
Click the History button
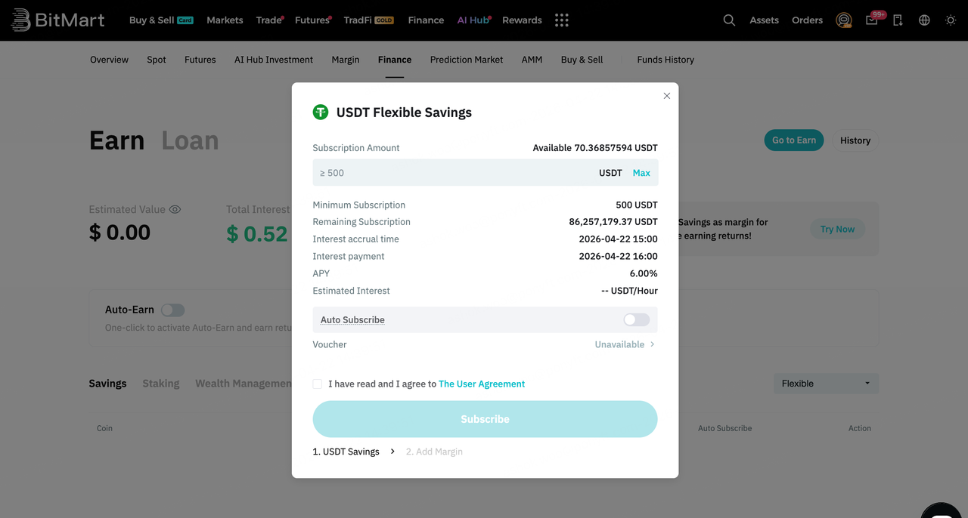click(x=855, y=140)
